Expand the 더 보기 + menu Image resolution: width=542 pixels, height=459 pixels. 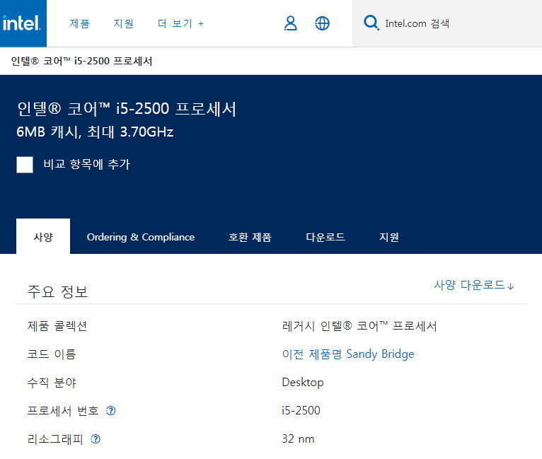click(180, 23)
